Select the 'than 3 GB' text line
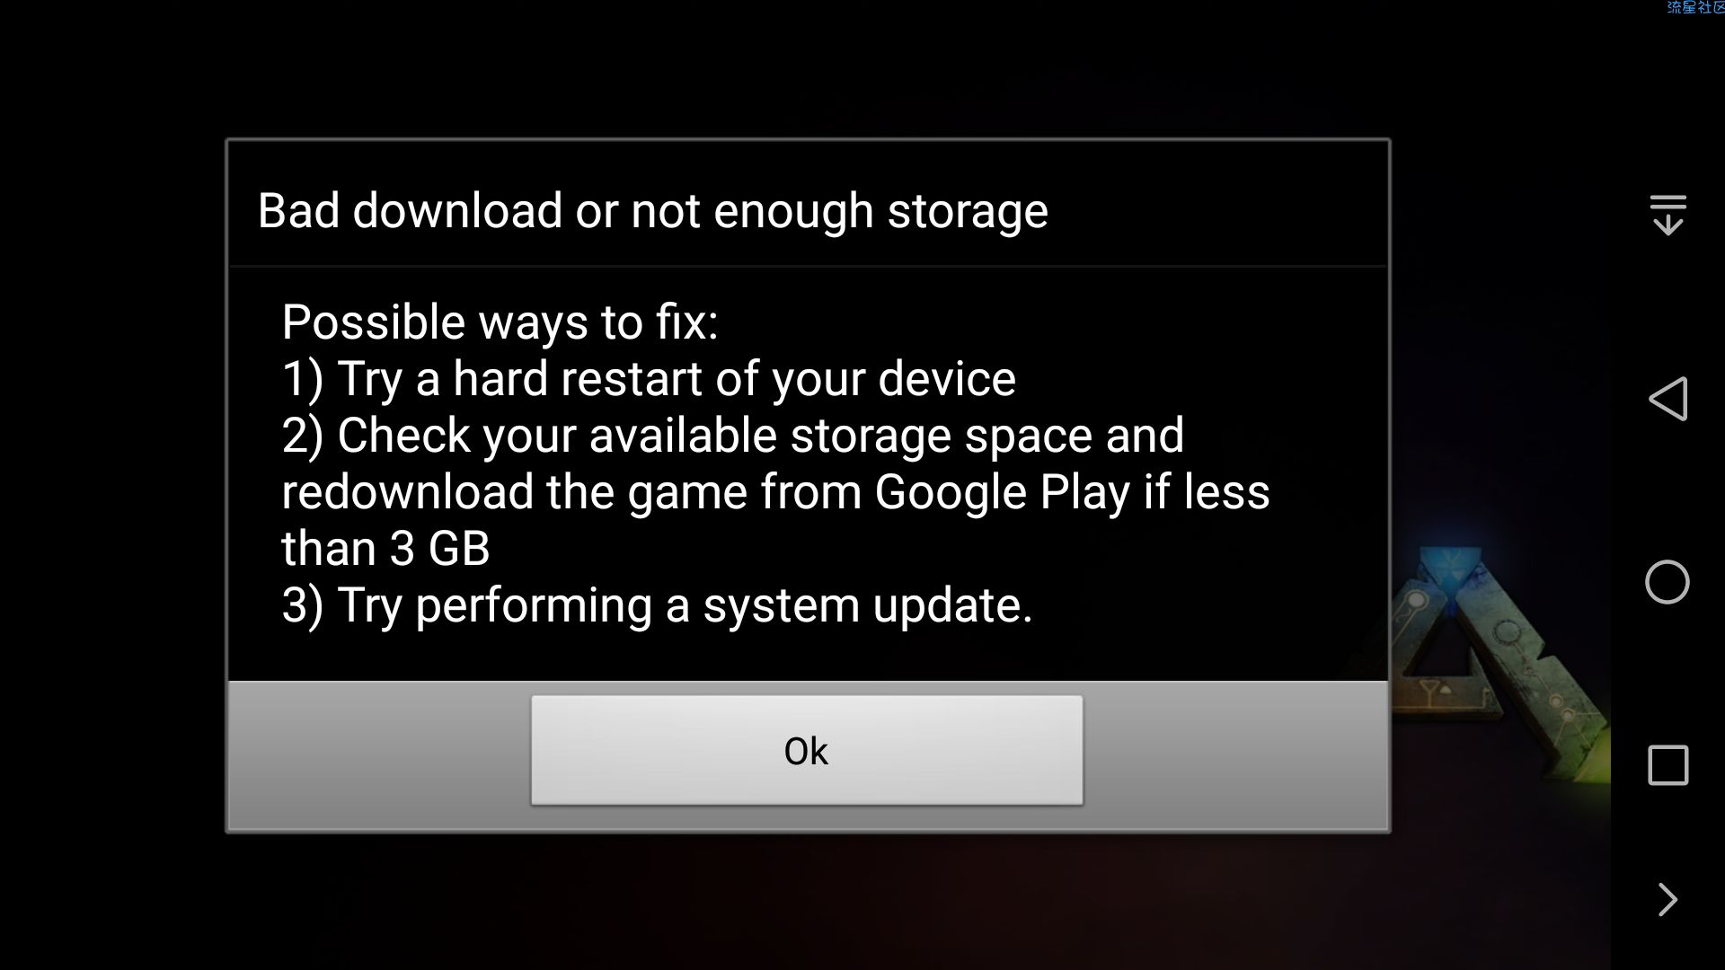The height and width of the screenshot is (970, 1725). pyautogui.click(x=385, y=549)
